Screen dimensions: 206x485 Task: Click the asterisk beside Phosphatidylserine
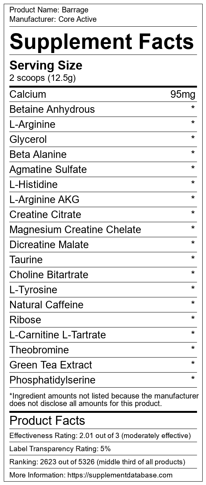193,379
